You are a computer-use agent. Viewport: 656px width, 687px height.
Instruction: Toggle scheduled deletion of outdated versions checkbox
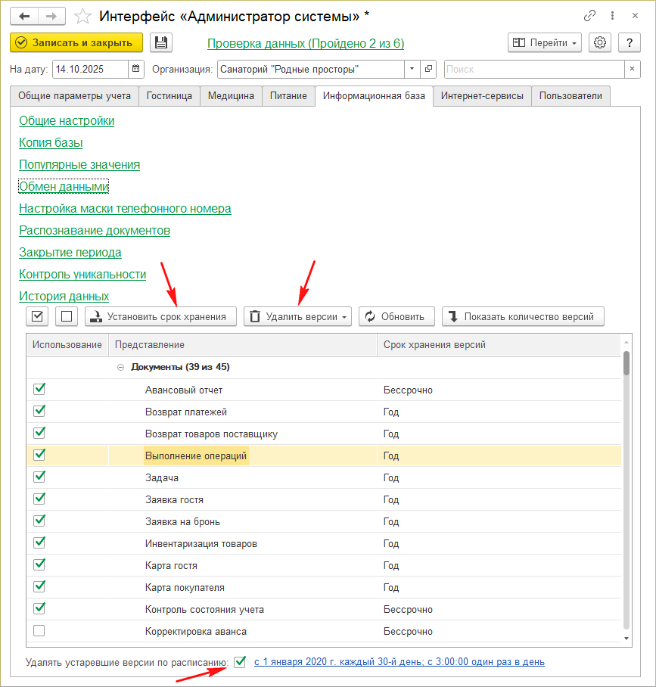(x=240, y=661)
